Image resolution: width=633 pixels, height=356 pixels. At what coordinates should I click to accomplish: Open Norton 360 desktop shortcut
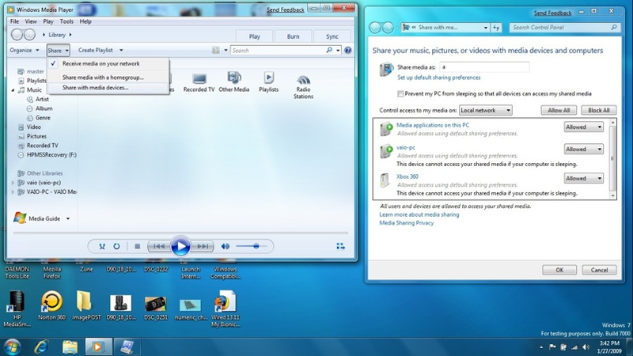51,305
